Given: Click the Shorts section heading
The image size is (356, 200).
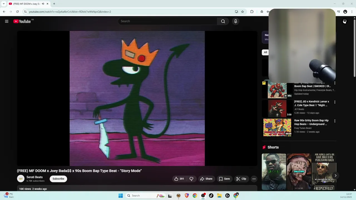Looking at the screenshot, I should (x=273, y=147).
